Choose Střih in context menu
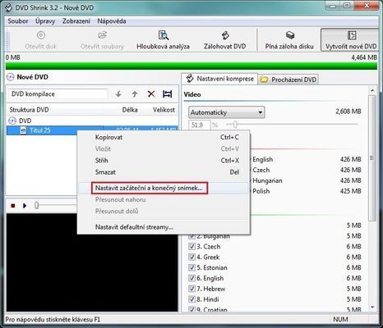The width and height of the screenshot is (383, 328). point(164,161)
